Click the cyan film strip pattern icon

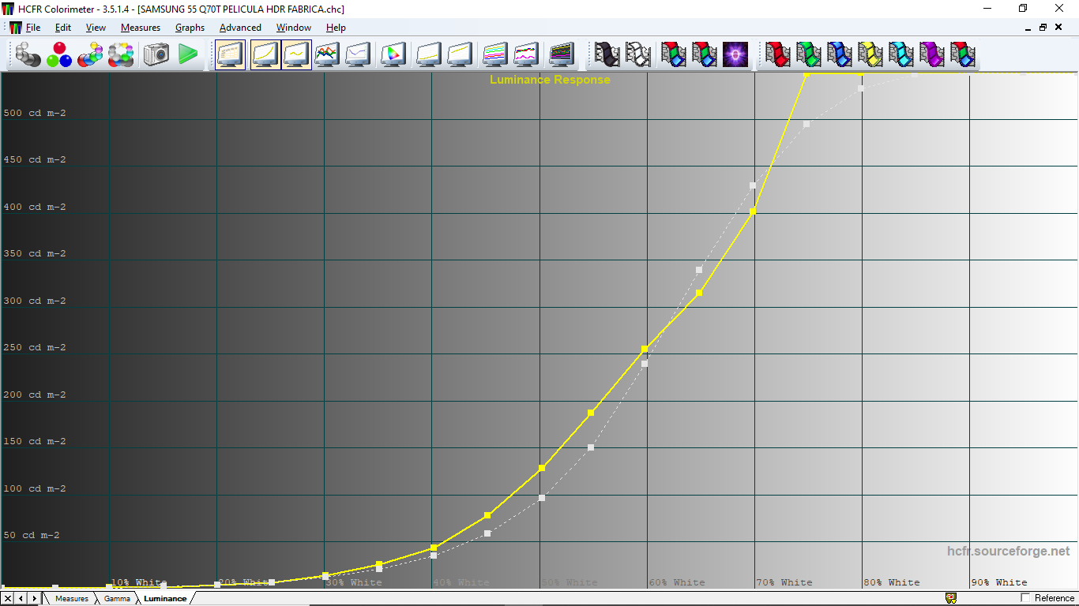(x=901, y=54)
